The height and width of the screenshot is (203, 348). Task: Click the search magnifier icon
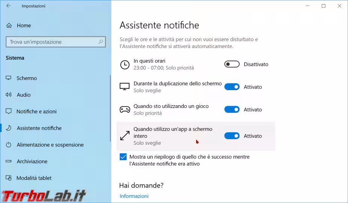(x=101, y=42)
